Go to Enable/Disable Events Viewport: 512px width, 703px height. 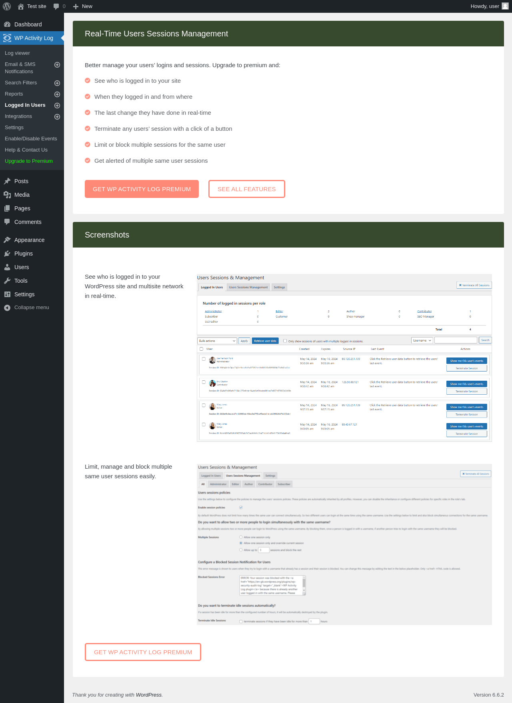click(x=31, y=139)
